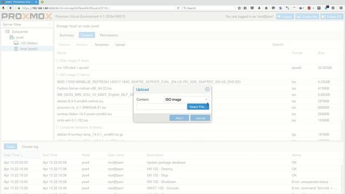Click the Proxmox logo
The image size is (345, 194).
[x=26, y=16]
